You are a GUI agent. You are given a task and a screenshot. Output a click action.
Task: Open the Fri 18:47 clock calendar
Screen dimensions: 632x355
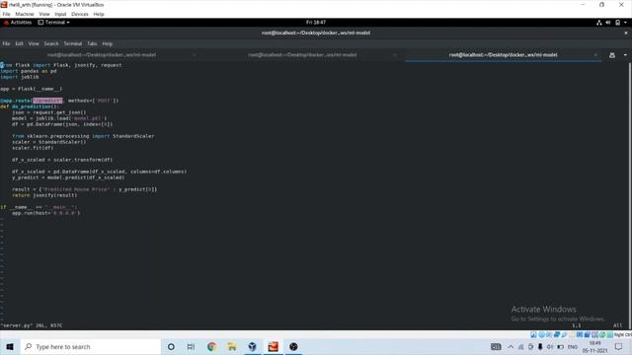[316, 23]
